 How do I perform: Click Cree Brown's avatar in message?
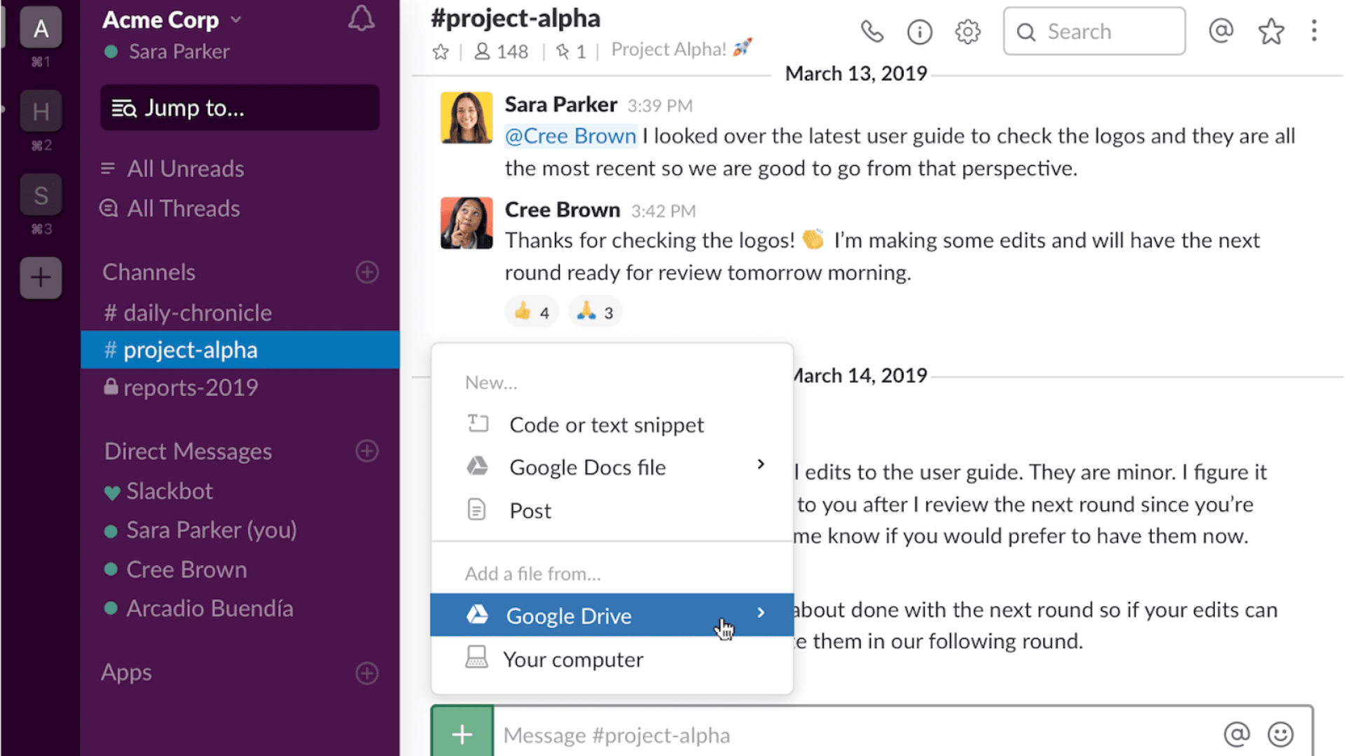467,223
